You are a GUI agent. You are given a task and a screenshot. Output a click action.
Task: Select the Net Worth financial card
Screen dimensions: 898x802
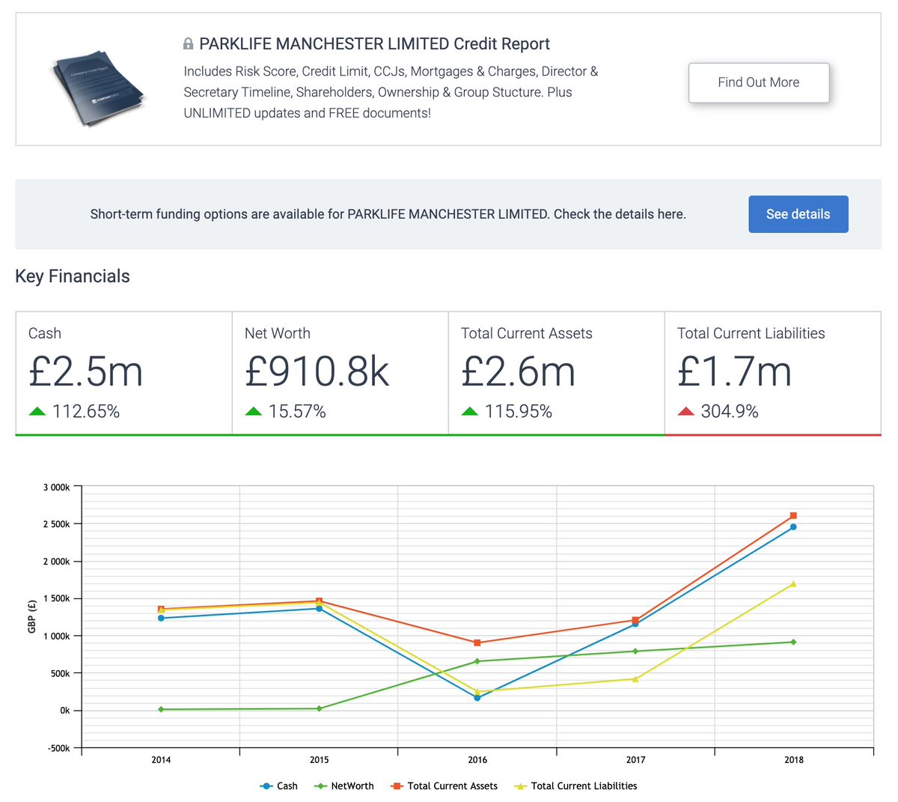coord(340,373)
